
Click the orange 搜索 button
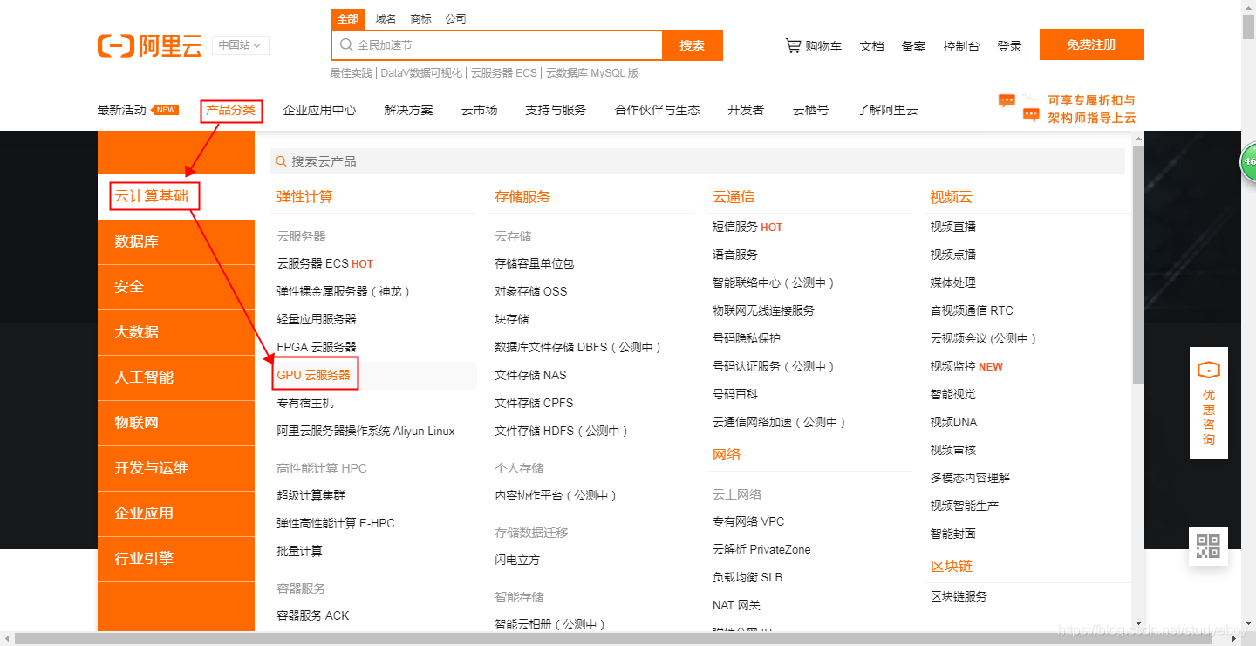coord(693,45)
